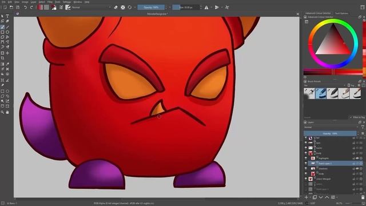Image resolution: width=366 pixels, height=206 pixels.
Task: Select the Text tool in toolbox
Action: click(x=7, y=16)
